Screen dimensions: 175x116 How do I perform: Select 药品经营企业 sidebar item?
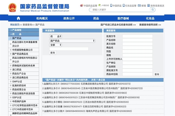click(24, 89)
